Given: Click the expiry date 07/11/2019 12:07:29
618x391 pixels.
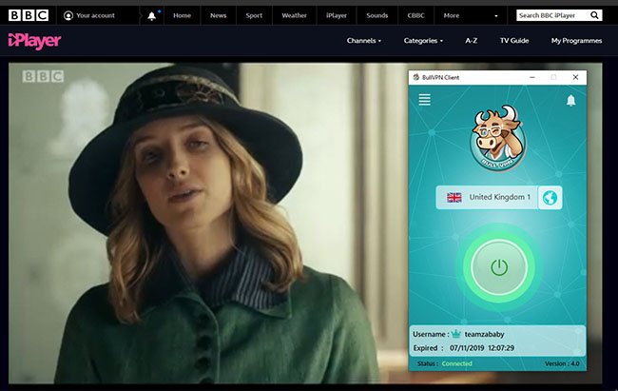Looking at the screenshot, I should 482,348.
